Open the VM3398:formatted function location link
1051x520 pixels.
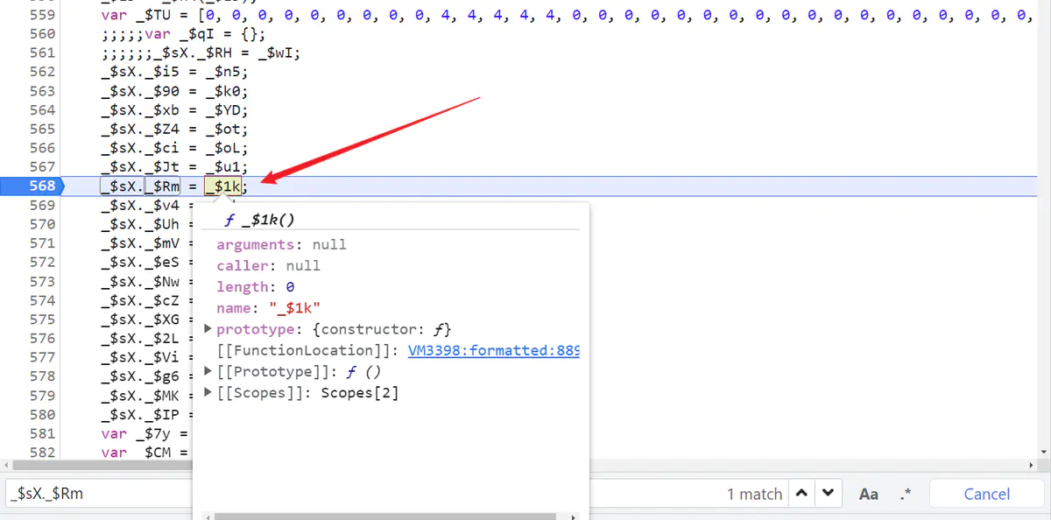[x=493, y=350]
